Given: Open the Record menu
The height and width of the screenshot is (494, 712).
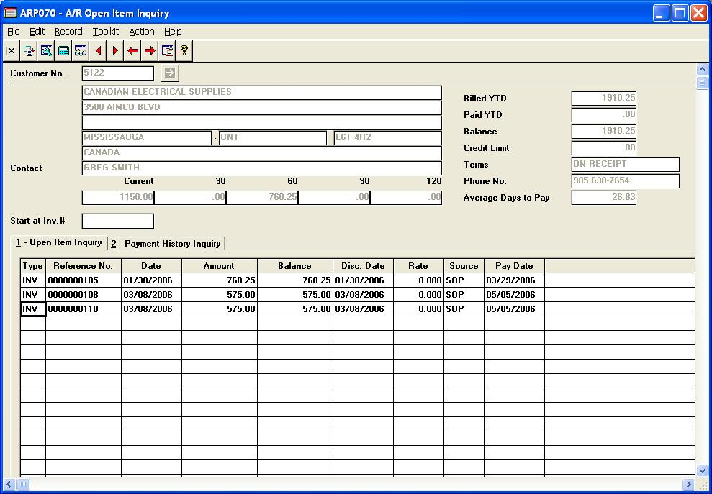Looking at the screenshot, I should click(x=68, y=32).
